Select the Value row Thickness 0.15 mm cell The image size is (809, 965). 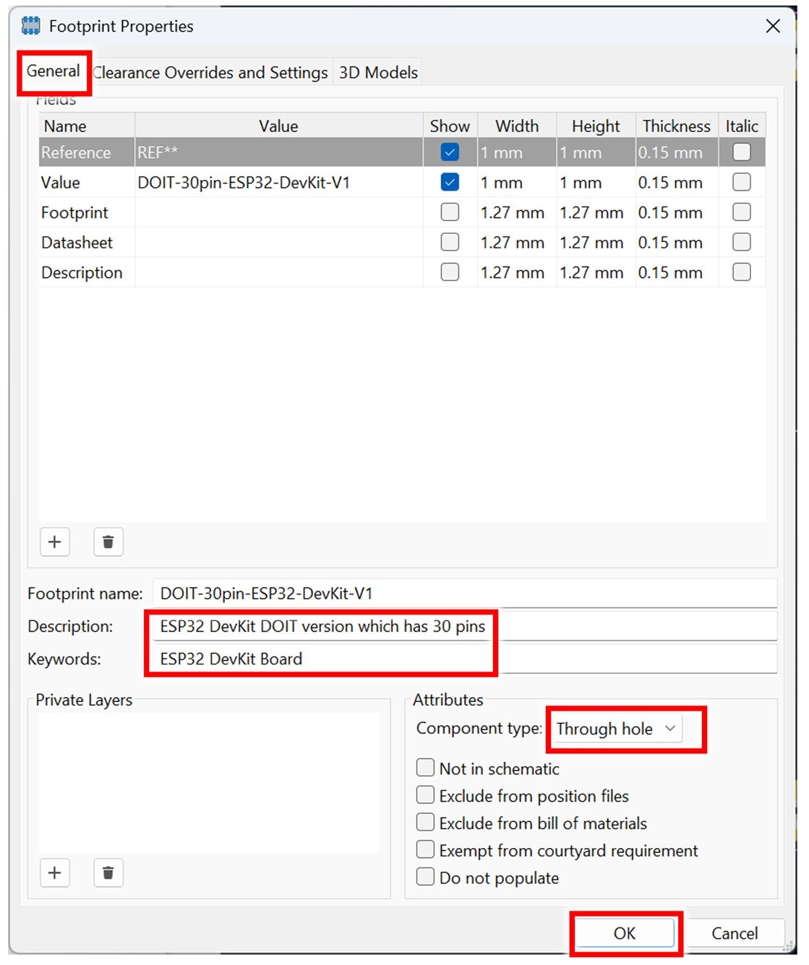coord(677,183)
